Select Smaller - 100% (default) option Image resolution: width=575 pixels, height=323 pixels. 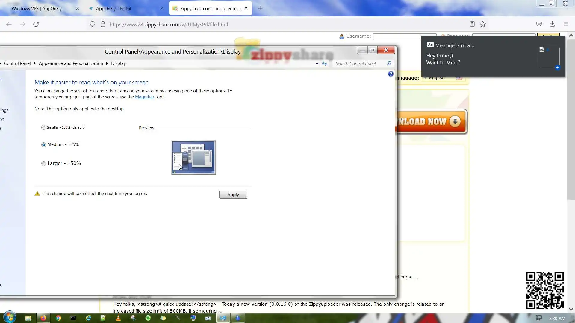pyautogui.click(x=44, y=127)
